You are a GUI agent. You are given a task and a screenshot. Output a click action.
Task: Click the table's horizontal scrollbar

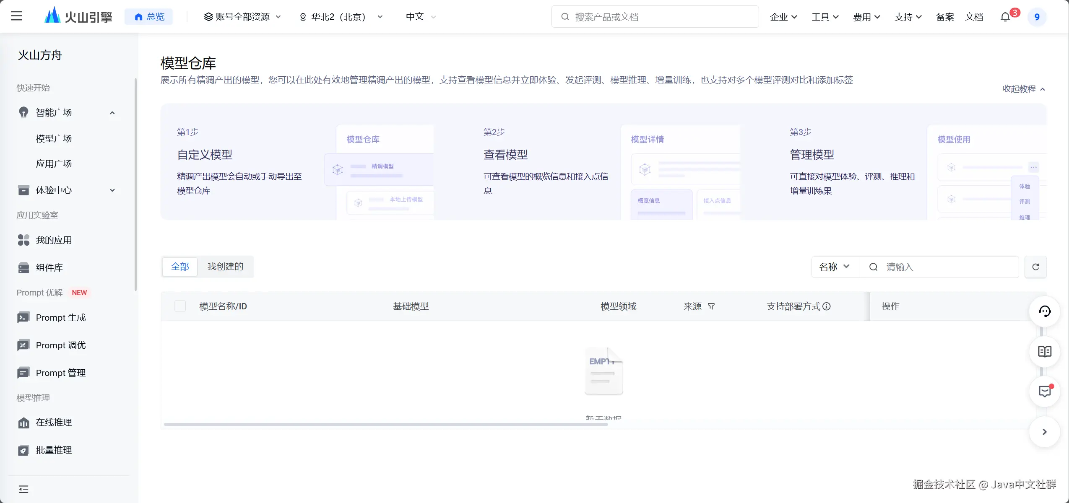tap(386, 424)
